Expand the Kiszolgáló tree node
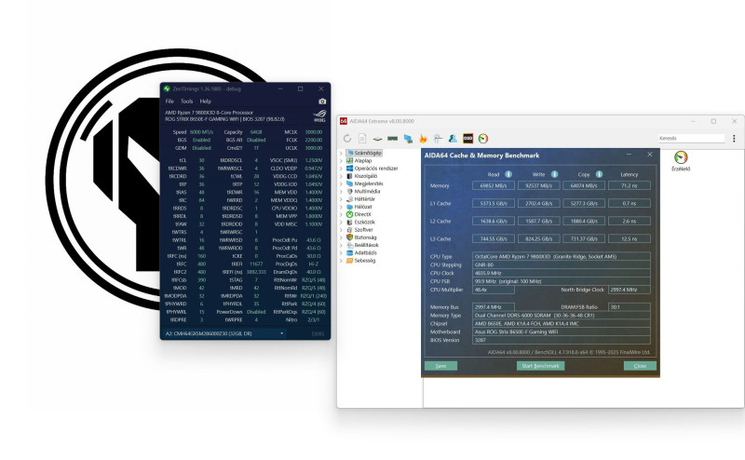Viewport: 745px width, 460px height. click(341, 176)
